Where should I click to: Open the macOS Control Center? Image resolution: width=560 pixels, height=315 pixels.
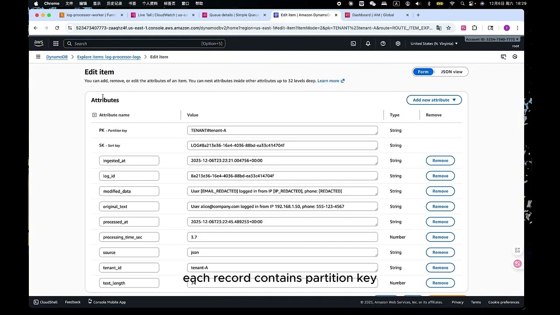coord(472,3)
